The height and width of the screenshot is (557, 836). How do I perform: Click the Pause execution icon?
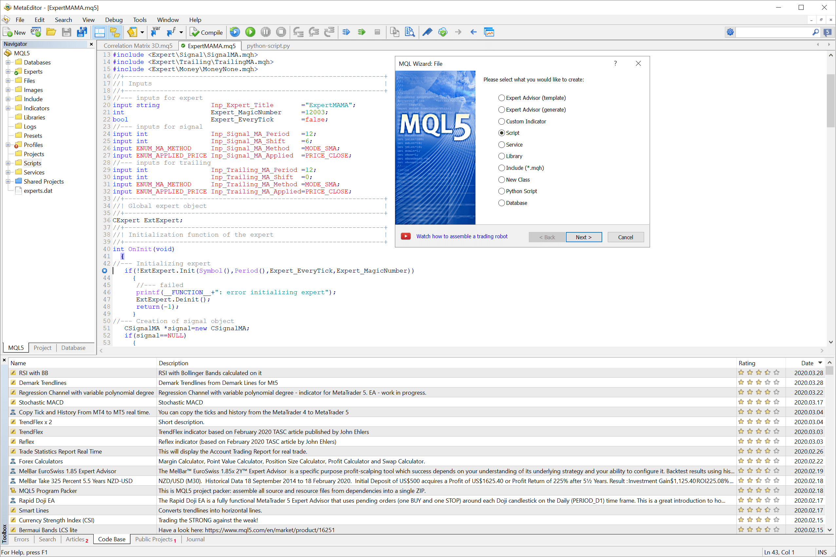click(x=266, y=32)
